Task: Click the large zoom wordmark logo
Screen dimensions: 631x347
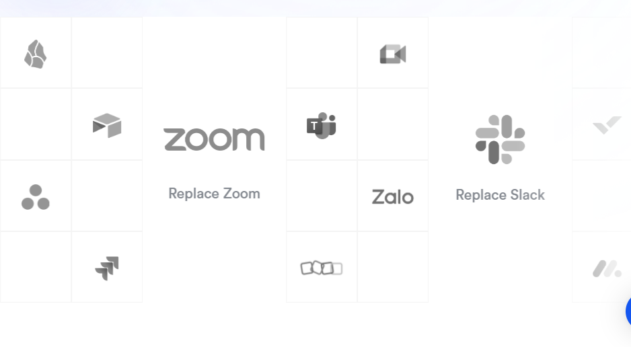Action: click(214, 139)
